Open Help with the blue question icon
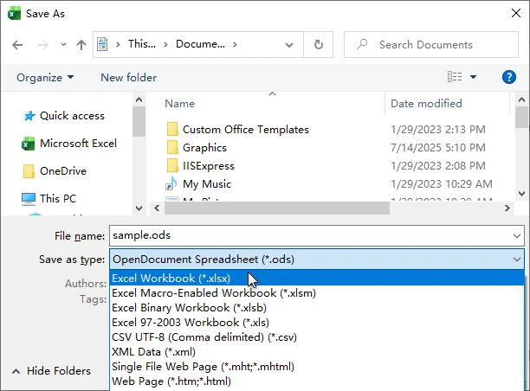 tap(508, 77)
